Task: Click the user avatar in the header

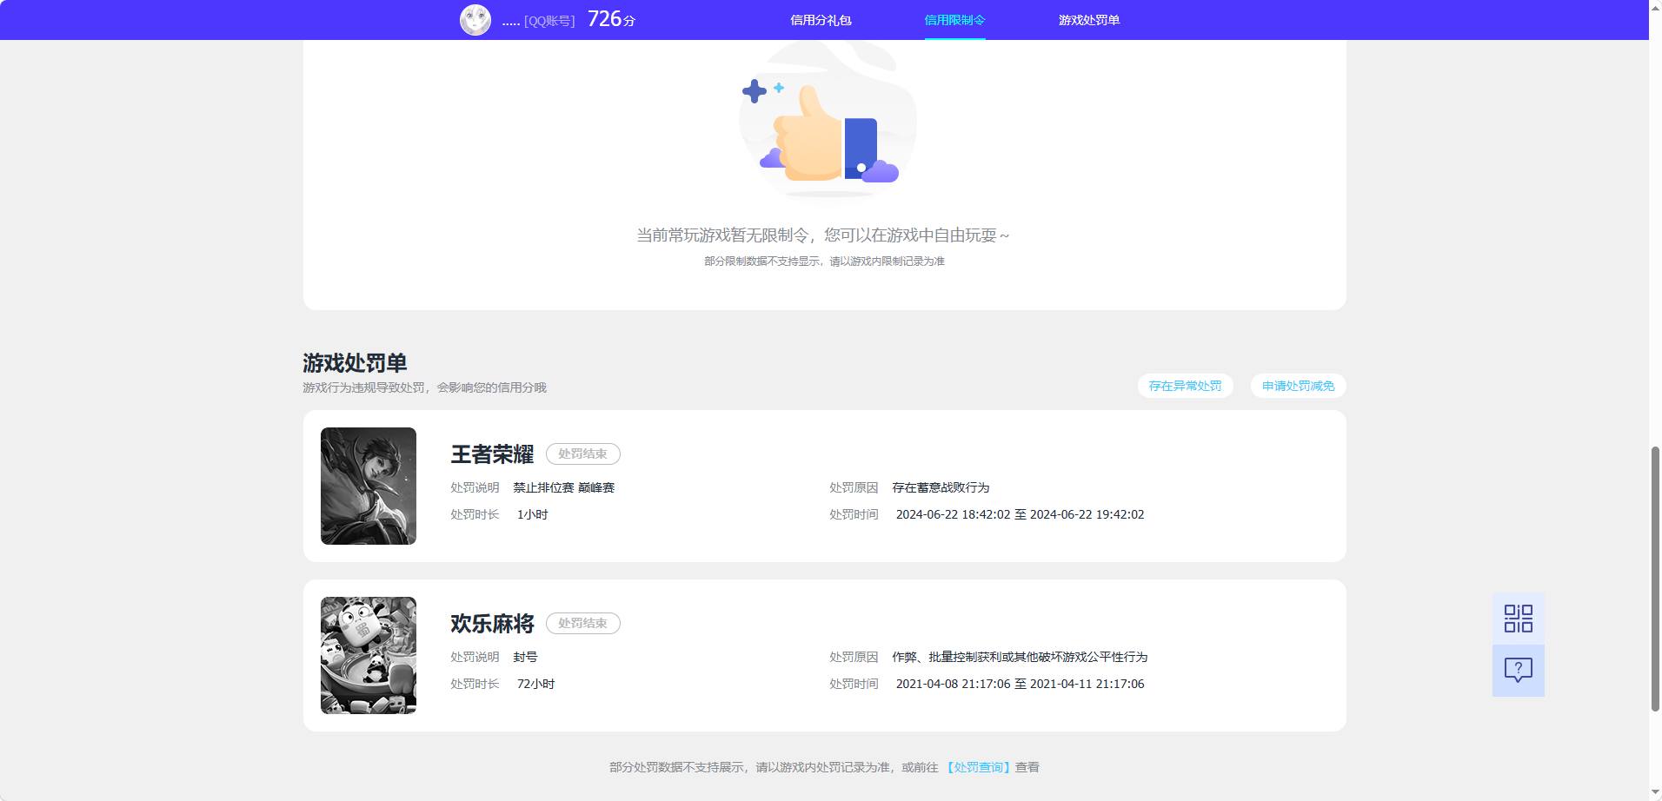Action: pyautogui.click(x=475, y=19)
